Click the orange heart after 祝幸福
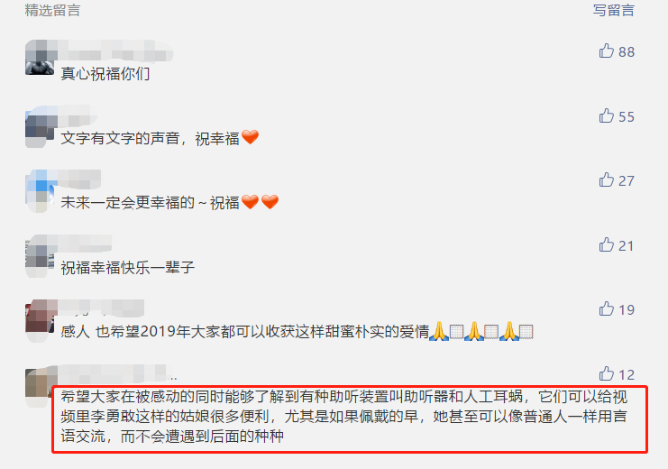 pos(250,137)
